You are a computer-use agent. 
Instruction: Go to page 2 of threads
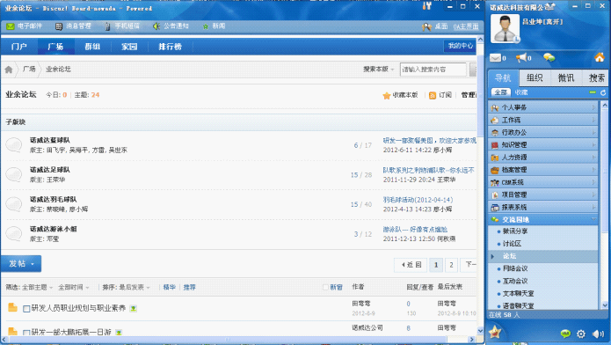tap(451, 265)
